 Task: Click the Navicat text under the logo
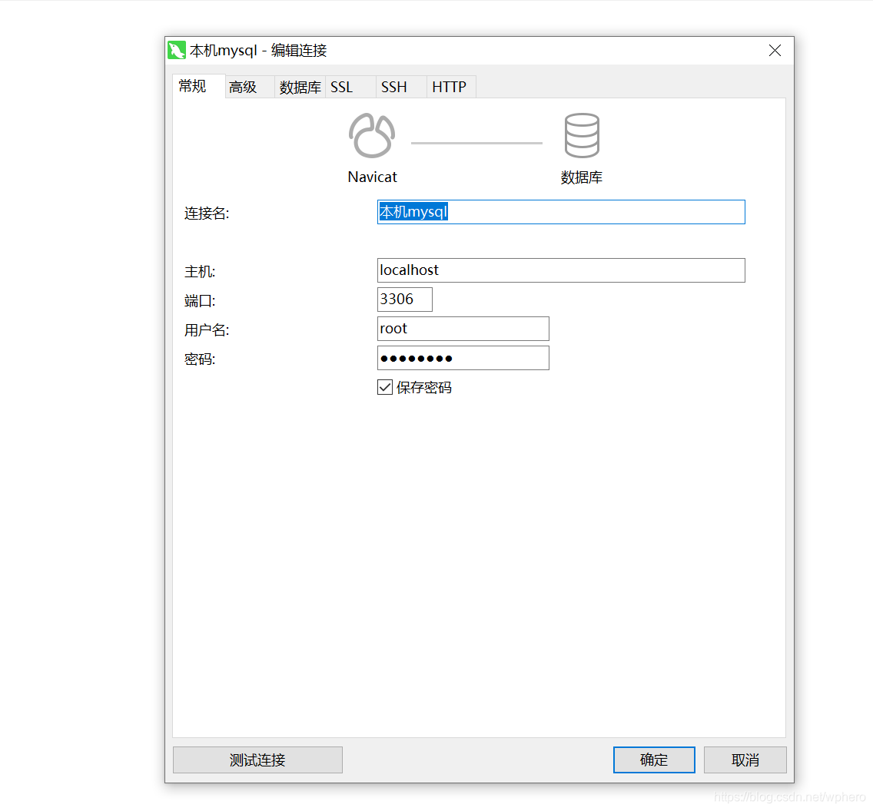pos(373,177)
